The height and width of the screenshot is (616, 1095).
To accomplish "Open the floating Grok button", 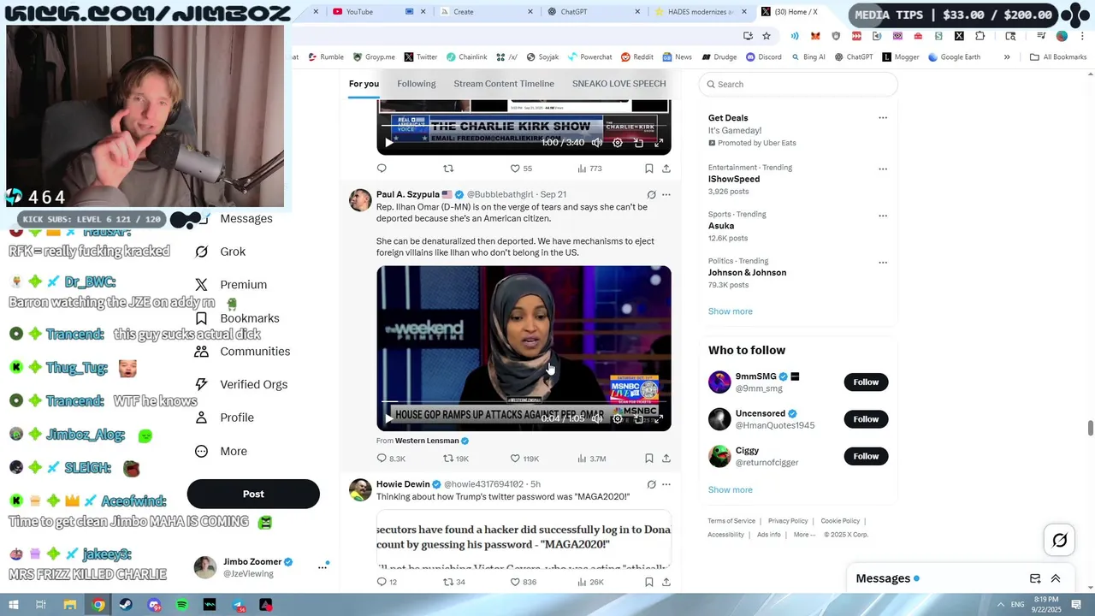I will (1060, 540).
